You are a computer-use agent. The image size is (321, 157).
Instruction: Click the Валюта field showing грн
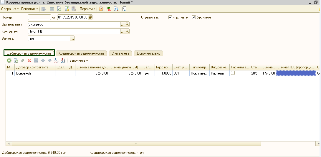point(49,38)
